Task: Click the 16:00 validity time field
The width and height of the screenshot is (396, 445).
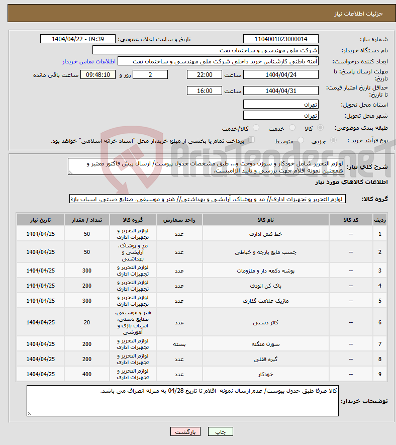Action: pyautogui.click(x=204, y=91)
